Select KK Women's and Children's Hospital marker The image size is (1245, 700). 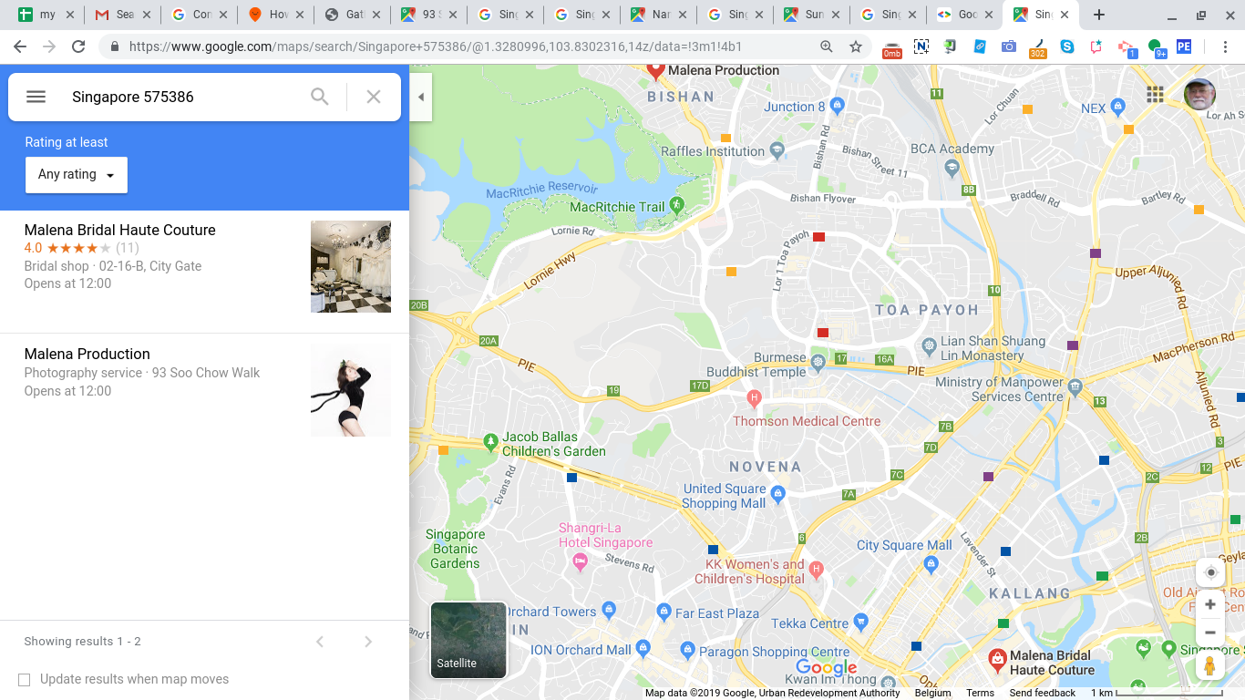[x=816, y=570]
